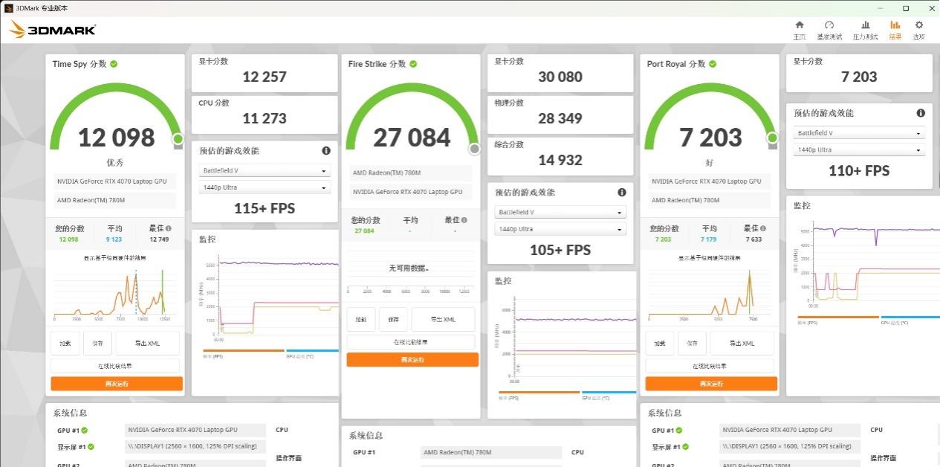Click Fire Strike 综合分数 value 14 932
Image resolution: width=940 pixels, height=467 pixels.
click(560, 160)
